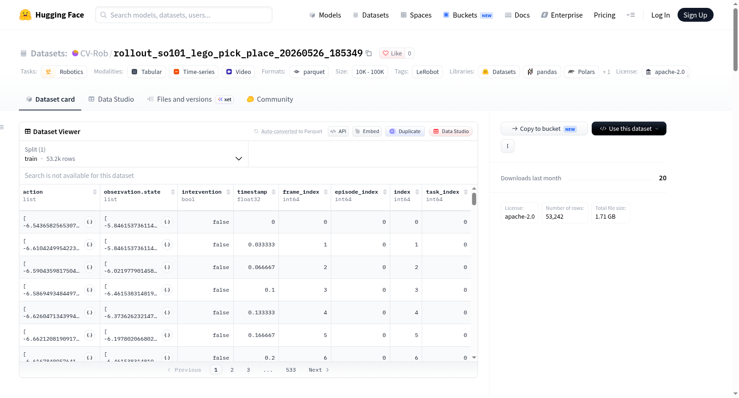The width and height of the screenshot is (739, 398).
Task: Expand JSON for action cell -6.6260471343994
Action: pos(90,312)
